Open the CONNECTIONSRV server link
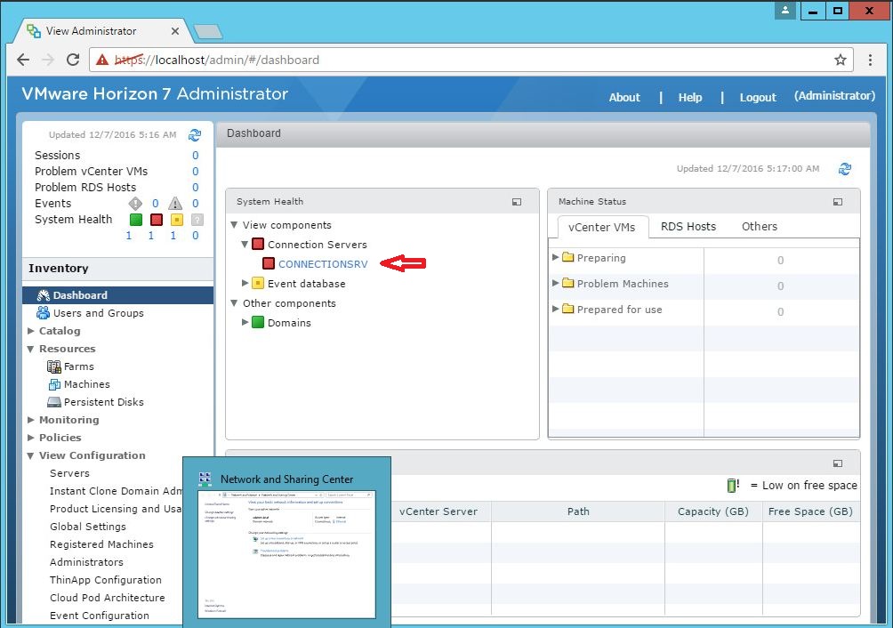This screenshot has height=628, width=893. [323, 264]
